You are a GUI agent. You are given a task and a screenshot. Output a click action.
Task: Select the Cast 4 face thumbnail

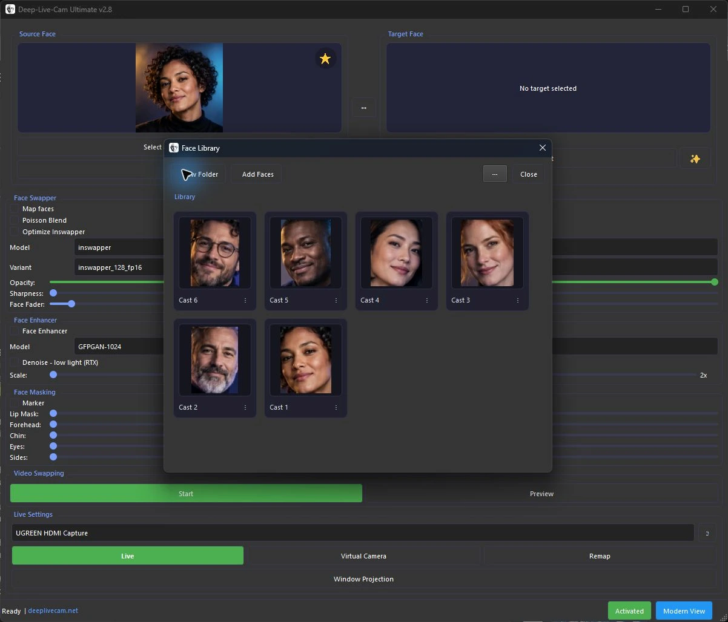pyautogui.click(x=397, y=253)
